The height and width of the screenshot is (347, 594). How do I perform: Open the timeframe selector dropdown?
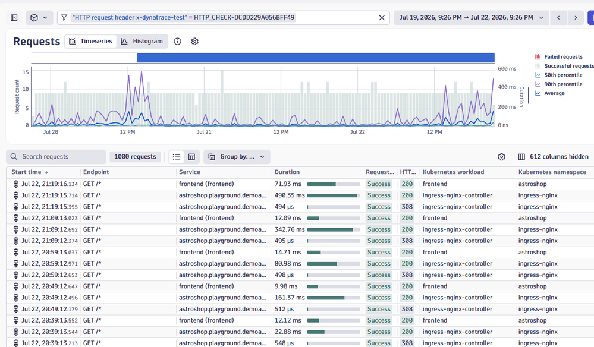(x=472, y=18)
